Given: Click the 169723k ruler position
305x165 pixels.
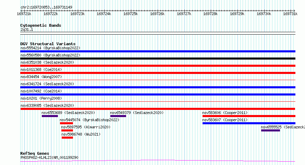Looking at the screenshot, I should click(77, 14).
